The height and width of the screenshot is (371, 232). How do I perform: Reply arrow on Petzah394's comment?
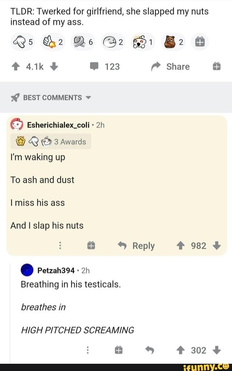[150, 350]
